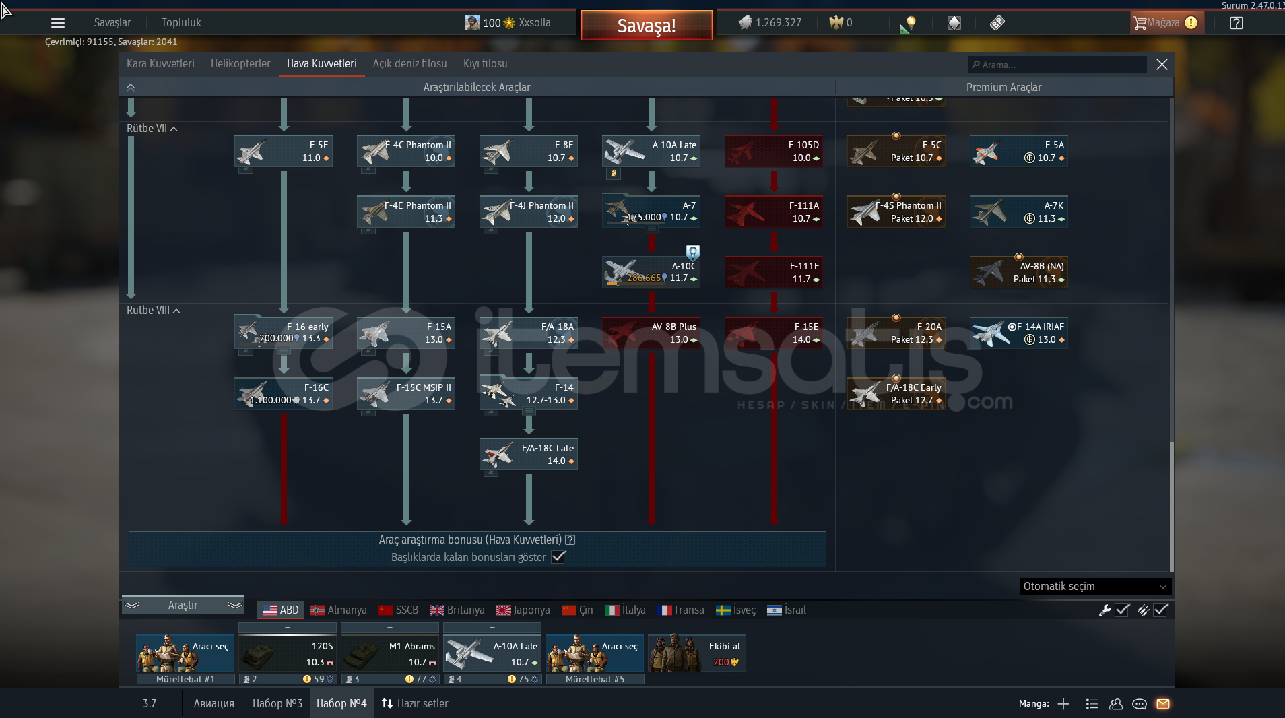Open the diamond warbond icon
1285x718 pixels.
[954, 23]
